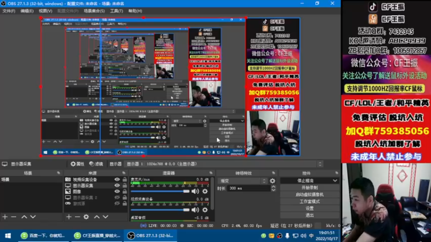Open the Windows Start menu
The image size is (431, 242).
[8, 236]
